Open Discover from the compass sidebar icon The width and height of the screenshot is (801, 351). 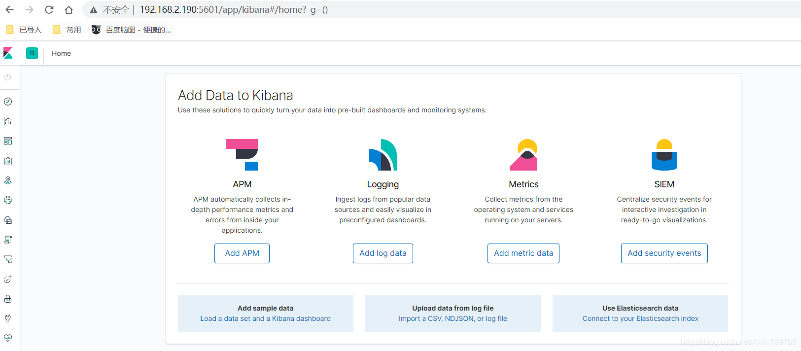click(x=8, y=102)
